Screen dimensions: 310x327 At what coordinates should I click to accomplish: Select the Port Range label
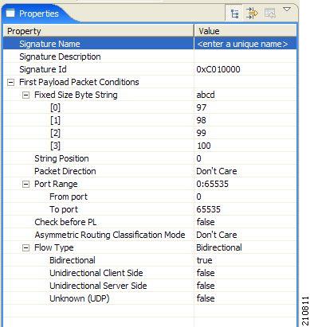tap(56, 184)
